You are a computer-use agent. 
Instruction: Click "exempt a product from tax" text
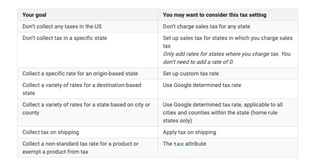tap(55, 152)
